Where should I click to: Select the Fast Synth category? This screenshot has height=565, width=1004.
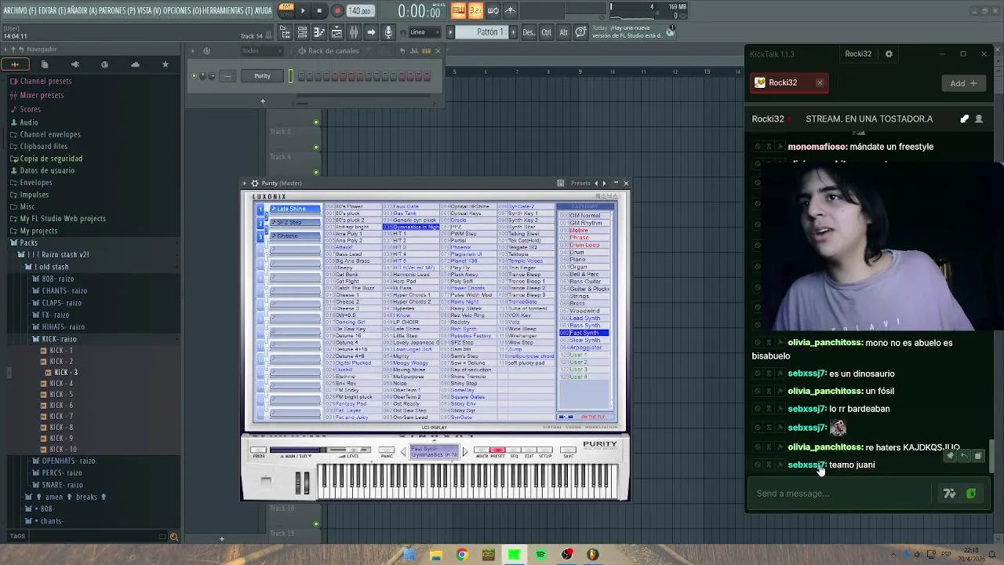coord(584,333)
